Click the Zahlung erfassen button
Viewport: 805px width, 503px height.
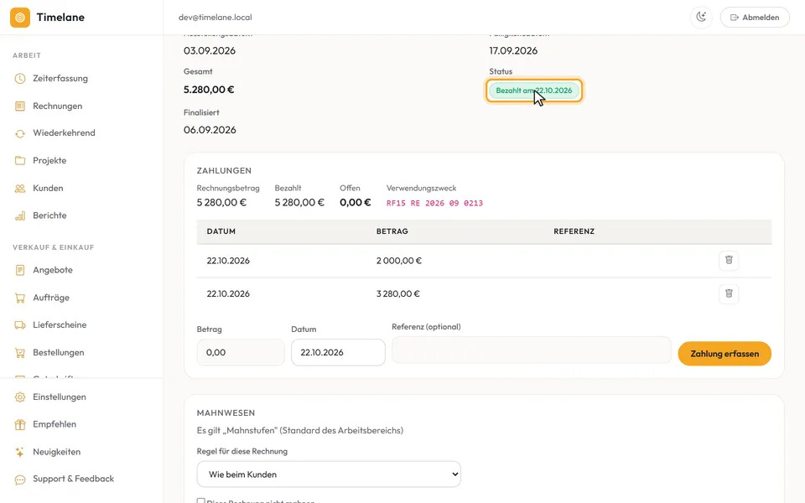tap(724, 354)
